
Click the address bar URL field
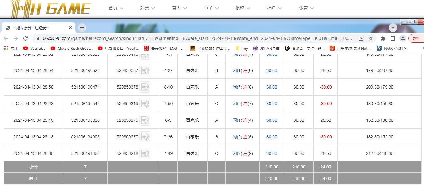[196, 38]
